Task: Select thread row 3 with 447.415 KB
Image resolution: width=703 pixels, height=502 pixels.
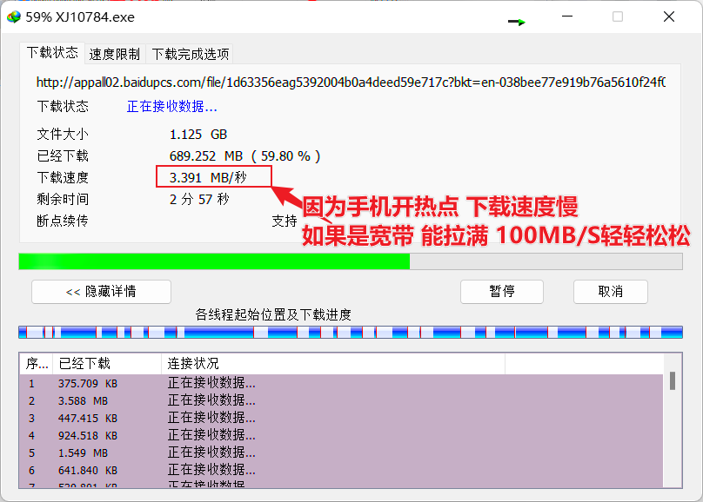Action: point(341,419)
